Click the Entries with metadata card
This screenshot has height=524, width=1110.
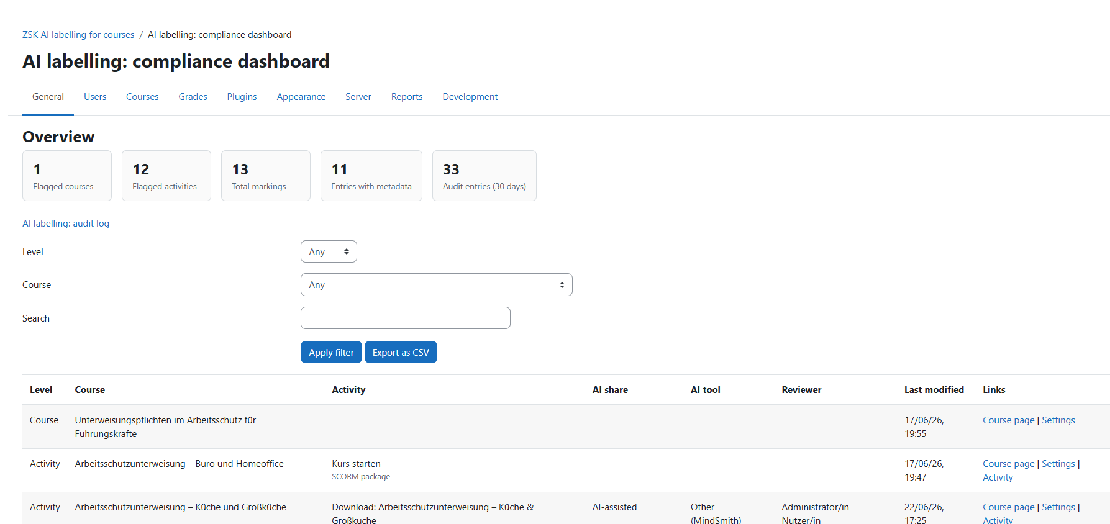(371, 176)
